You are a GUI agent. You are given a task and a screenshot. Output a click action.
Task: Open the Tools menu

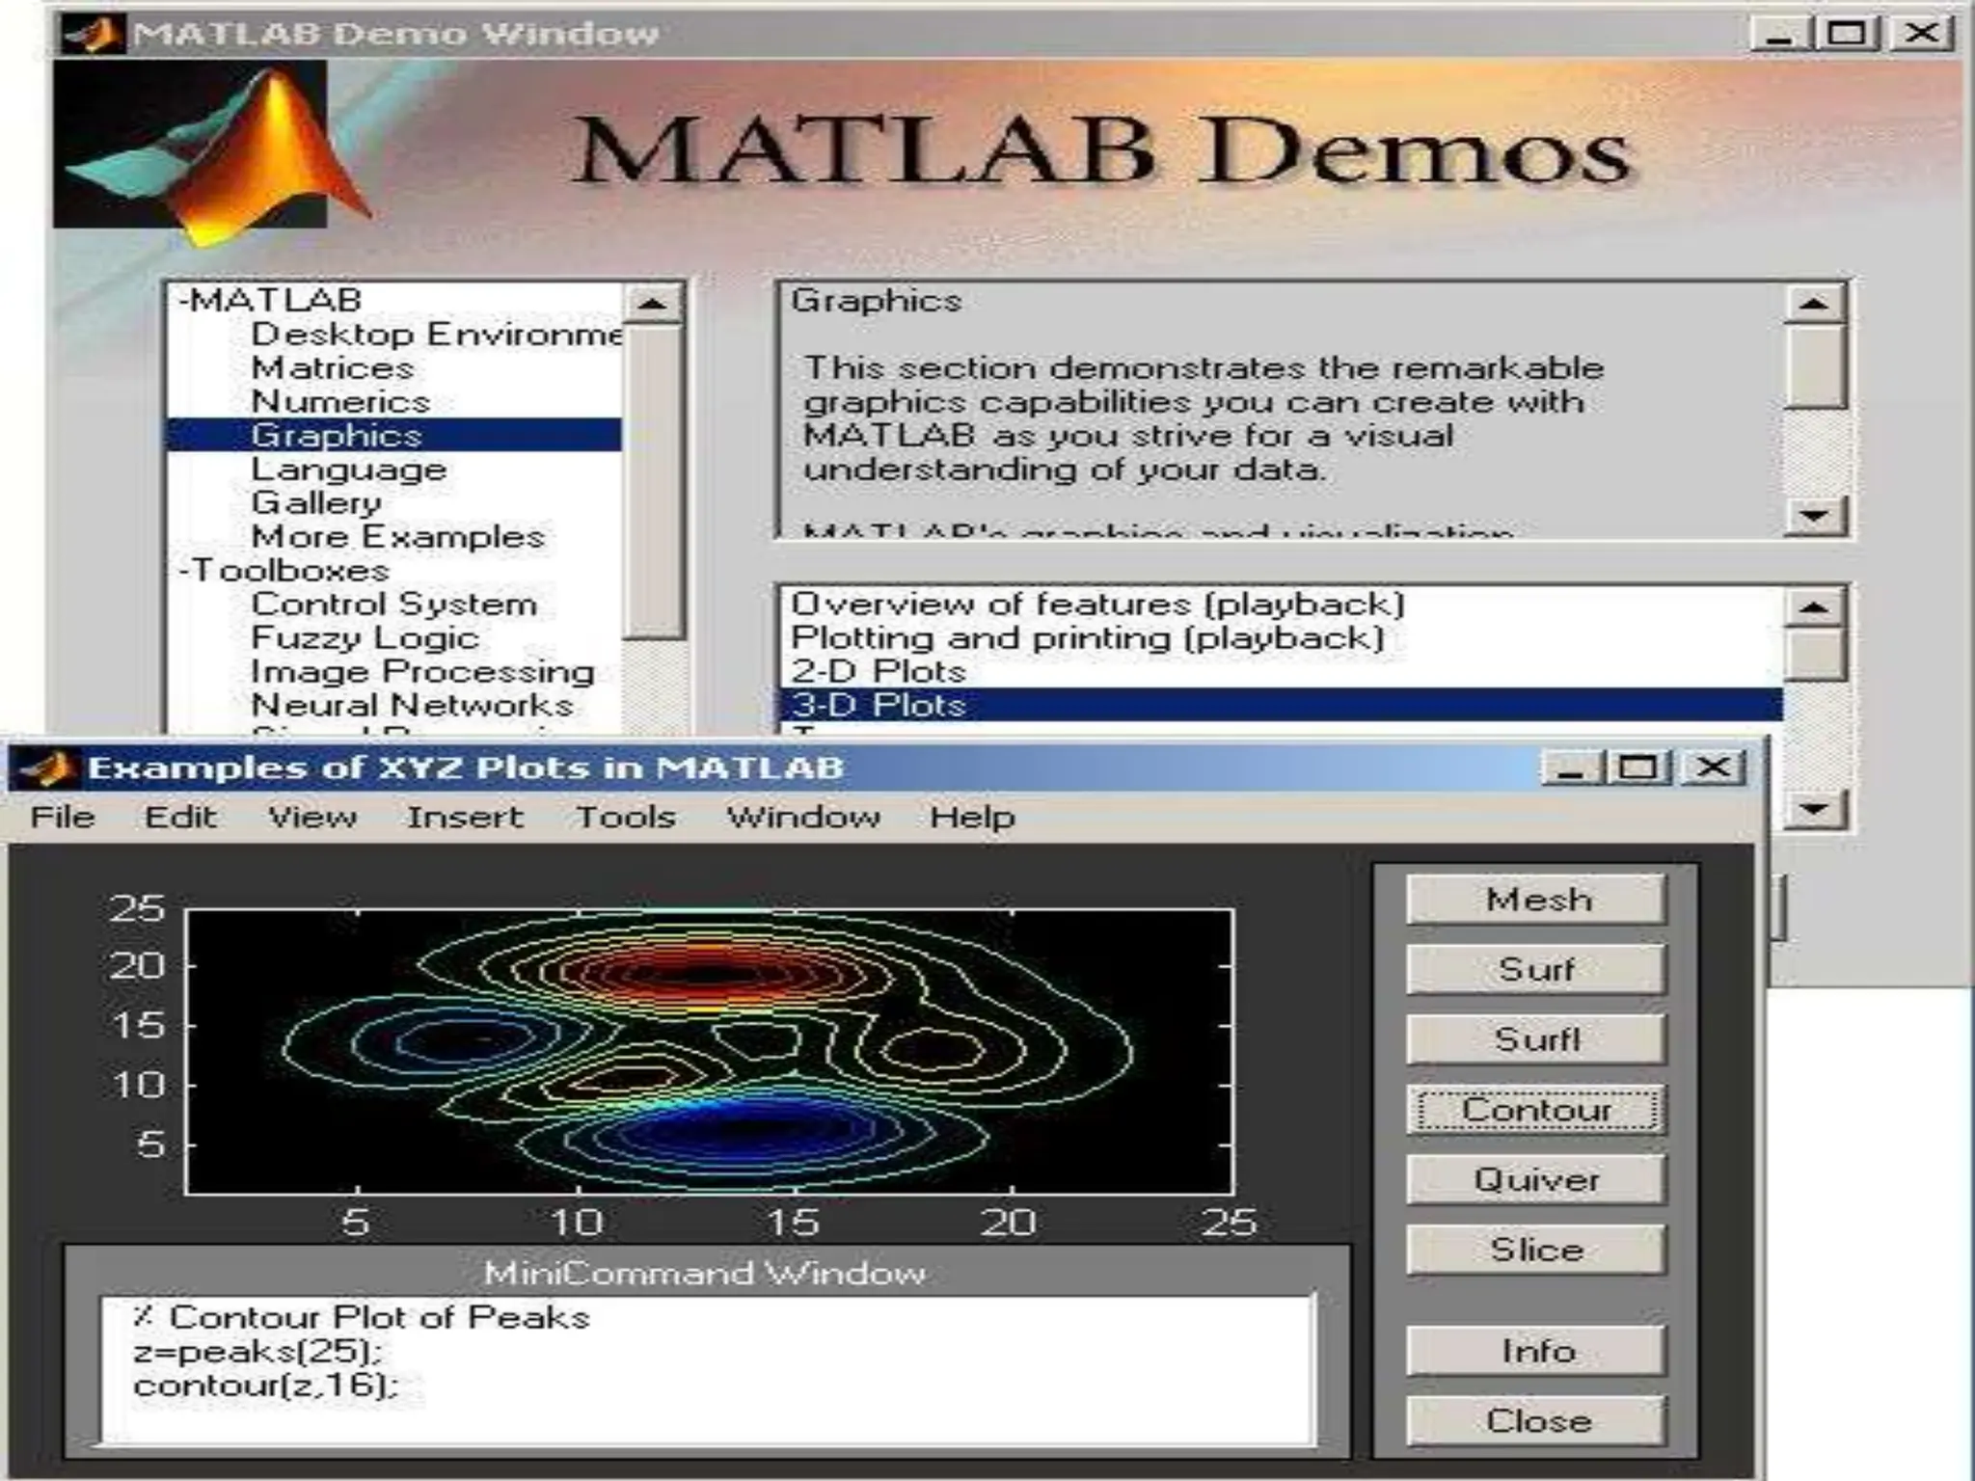[x=625, y=818]
